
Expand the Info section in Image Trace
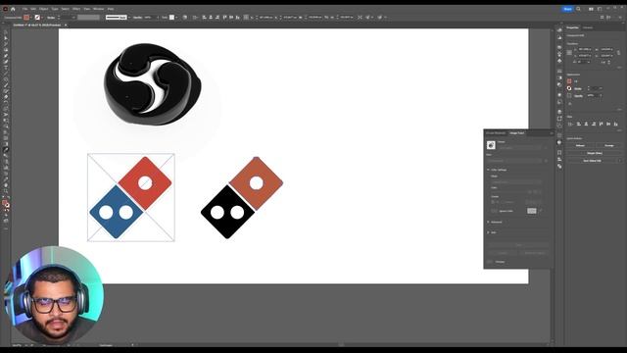488,232
